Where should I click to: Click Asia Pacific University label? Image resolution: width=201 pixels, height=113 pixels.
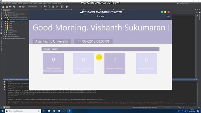click(x=52, y=41)
